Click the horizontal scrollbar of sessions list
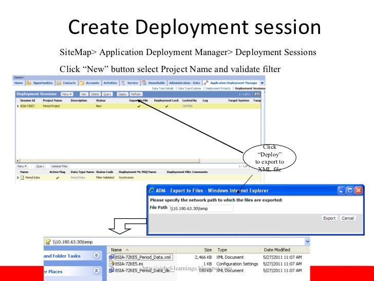 click(x=109, y=161)
